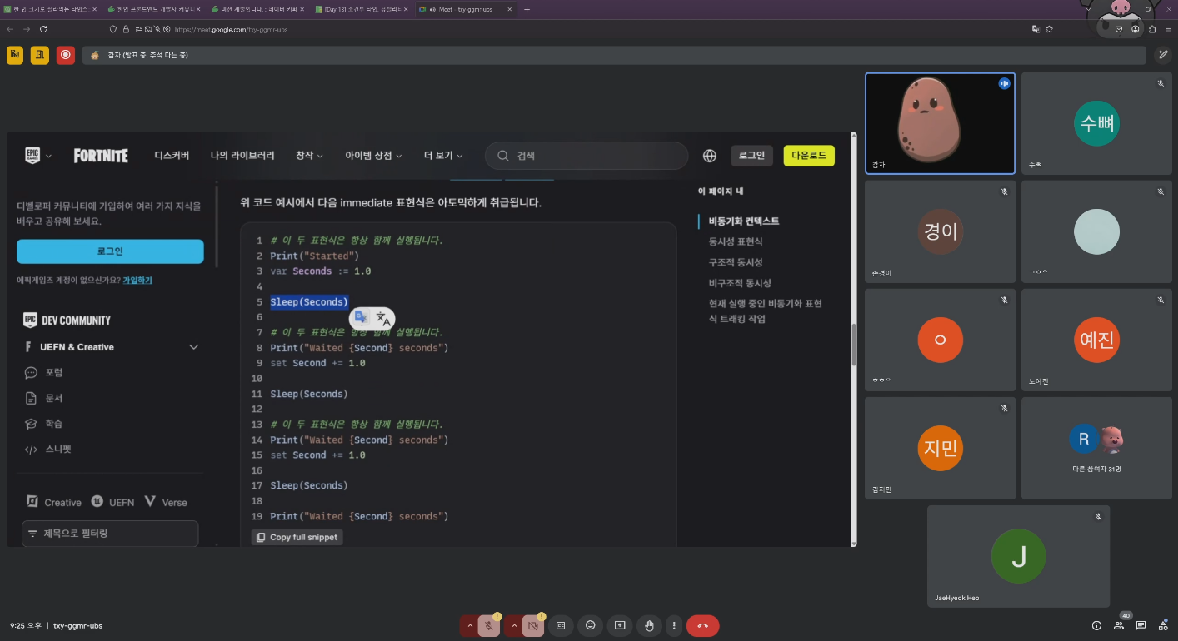This screenshot has height=641, width=1178.
Task: Click Copy full snippet button
Action: (297, 538)
